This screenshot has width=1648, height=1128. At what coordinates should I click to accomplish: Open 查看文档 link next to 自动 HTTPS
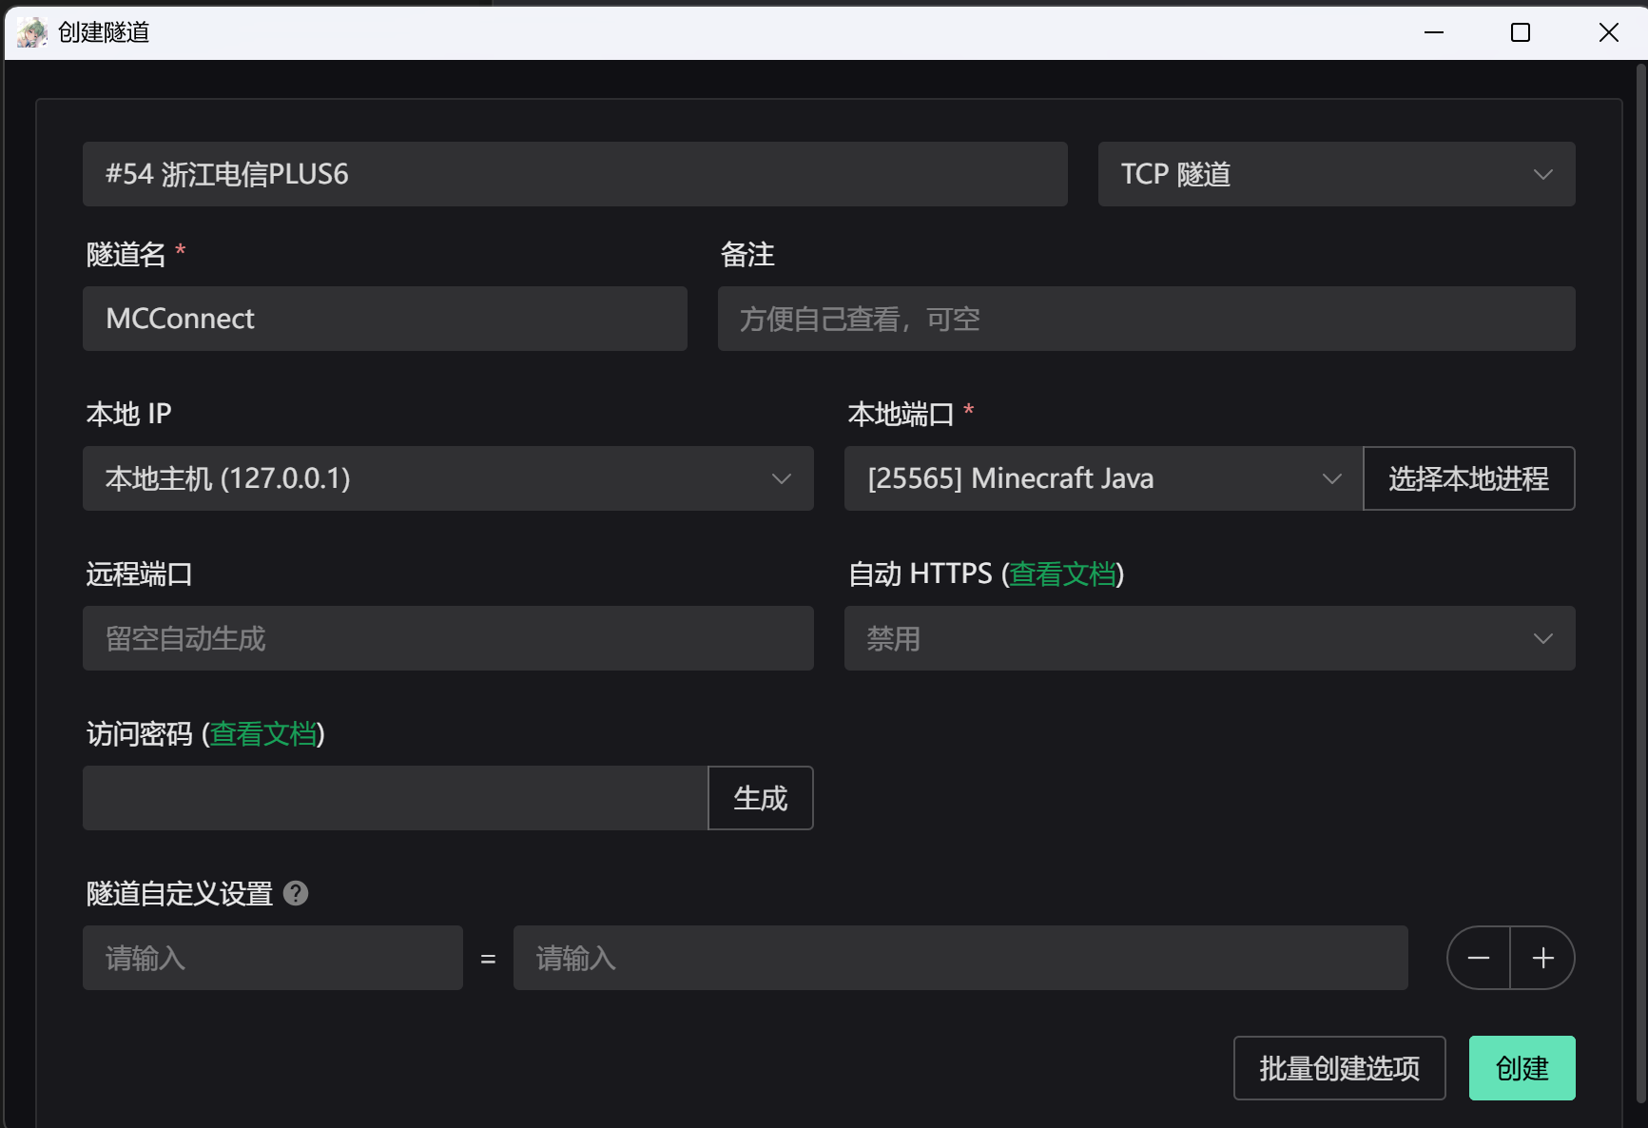[1062, 574]
